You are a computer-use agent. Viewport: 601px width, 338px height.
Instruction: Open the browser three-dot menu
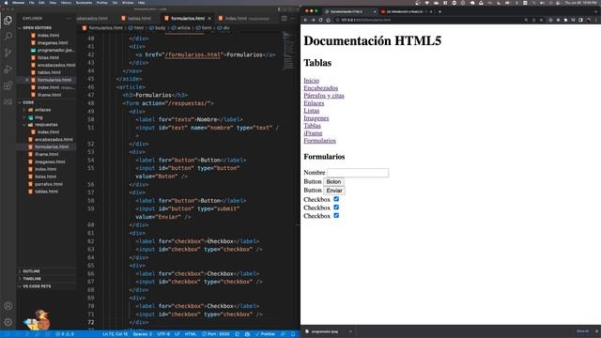tap(596, 20)
